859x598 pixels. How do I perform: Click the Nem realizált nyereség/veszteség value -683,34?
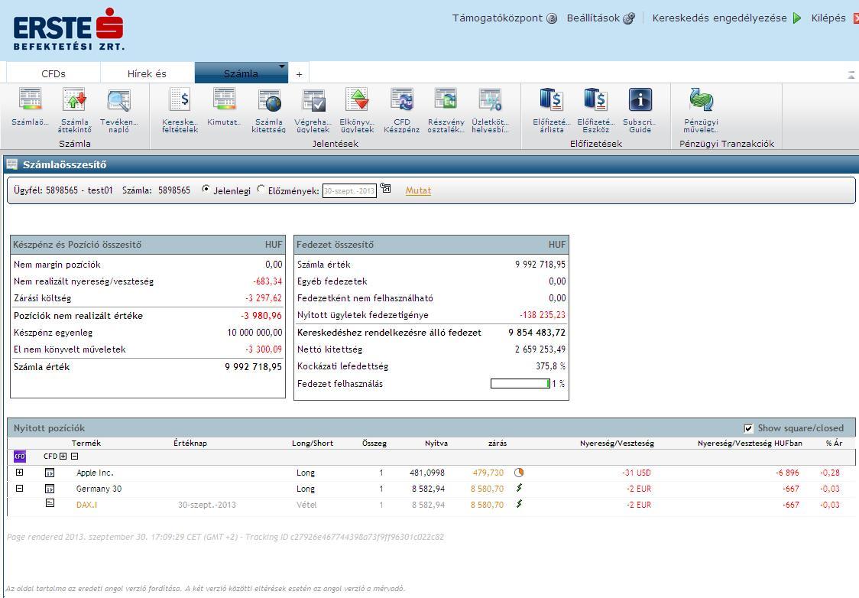[x=267, y=281]
